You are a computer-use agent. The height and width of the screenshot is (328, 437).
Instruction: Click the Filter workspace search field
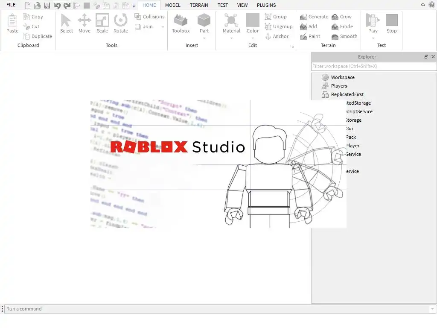point(374,66)
